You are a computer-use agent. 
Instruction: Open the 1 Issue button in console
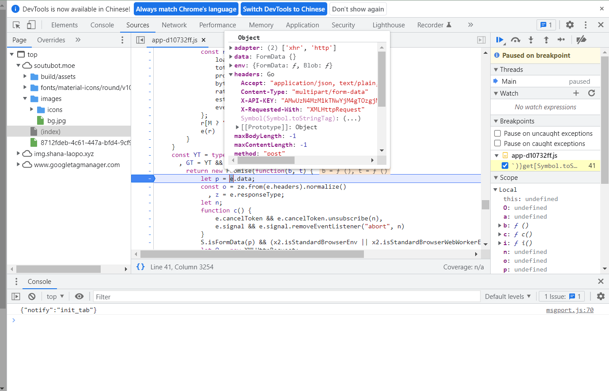(x=562, y=297)
